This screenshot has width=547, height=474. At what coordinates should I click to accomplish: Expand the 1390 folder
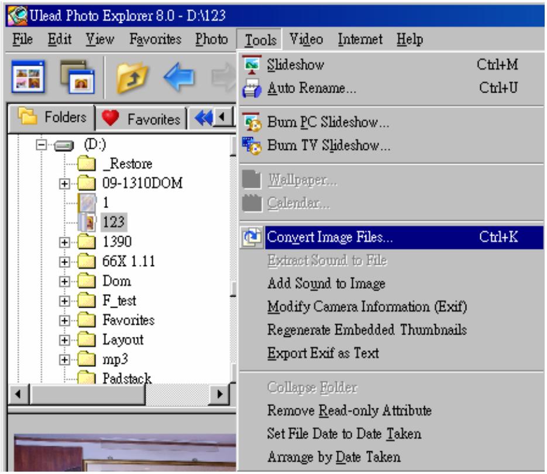64,242
